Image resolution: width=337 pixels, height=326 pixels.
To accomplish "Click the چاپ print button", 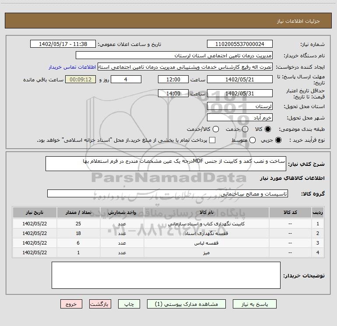I will click(x=129, y=304).
